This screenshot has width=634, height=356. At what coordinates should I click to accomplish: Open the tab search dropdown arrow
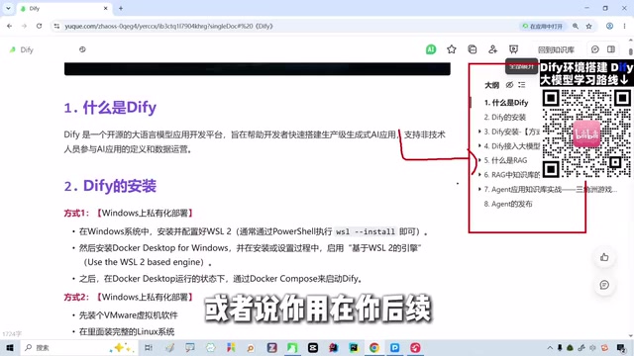8,8
